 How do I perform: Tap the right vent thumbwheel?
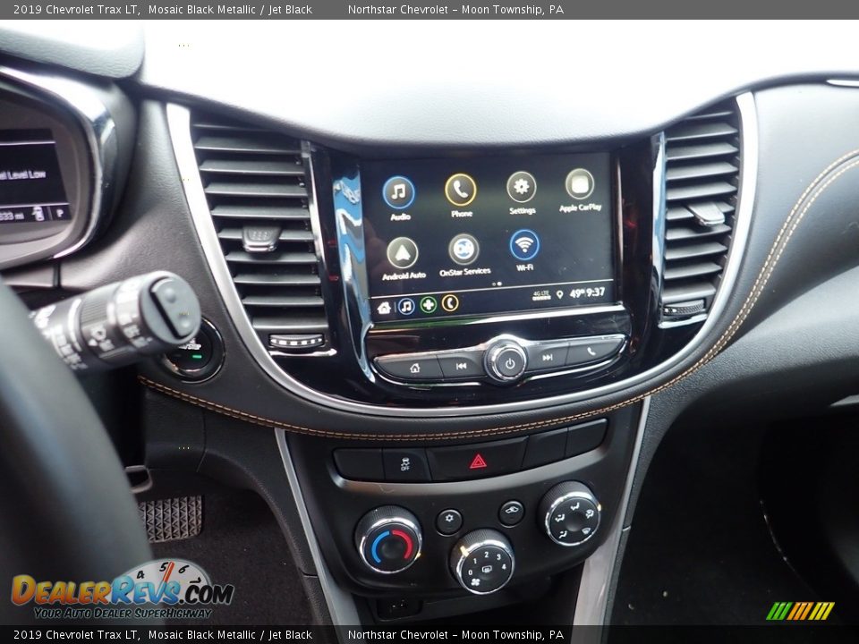(685, 309)
